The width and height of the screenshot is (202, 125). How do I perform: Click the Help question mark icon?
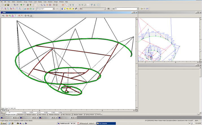pos(31,5)
